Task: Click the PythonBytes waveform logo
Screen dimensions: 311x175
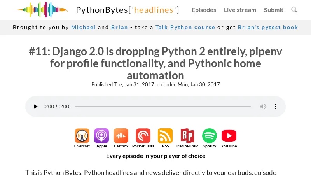Action: 42,10
